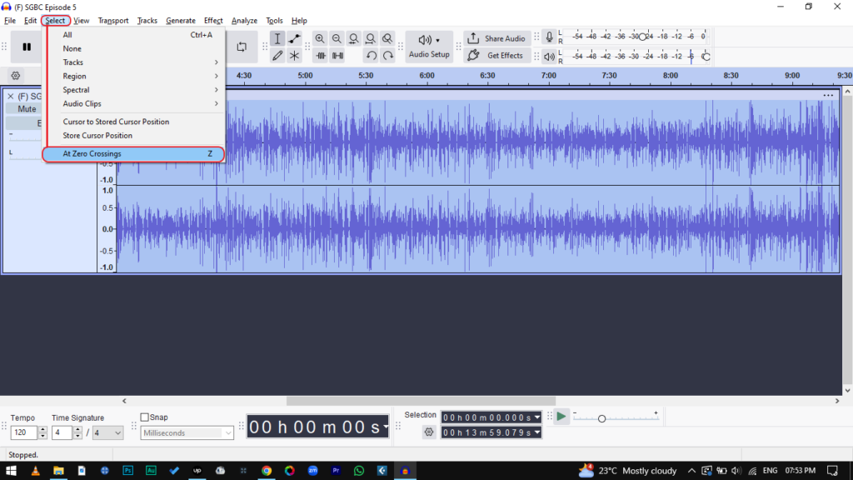Click the Undo arrow icon
The width and height of the screenshot is (853, 480).
click(x=371, y=56)
